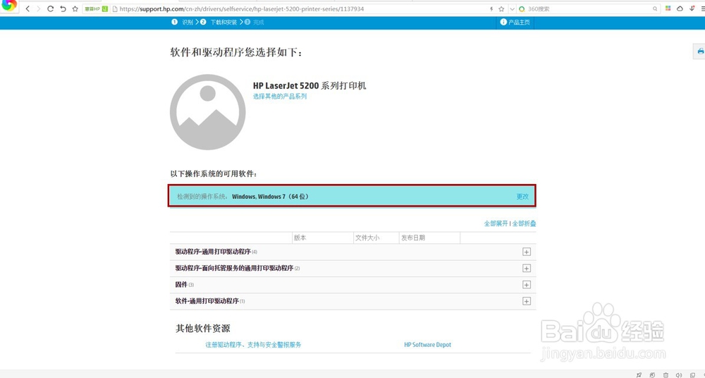Click the magnifier search icon
The height and width of the screenshot is (378, 705).
coord(655,8)
